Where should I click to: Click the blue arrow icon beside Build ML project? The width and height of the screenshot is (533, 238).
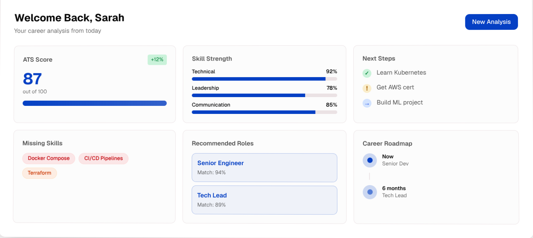click(x=367, y=103)
